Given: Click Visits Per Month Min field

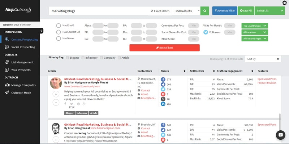Looking at the screenshot, I should pos(230,26).
